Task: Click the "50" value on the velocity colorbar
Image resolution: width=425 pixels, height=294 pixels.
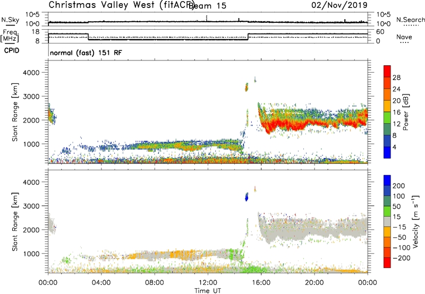Action: point(396,206)
